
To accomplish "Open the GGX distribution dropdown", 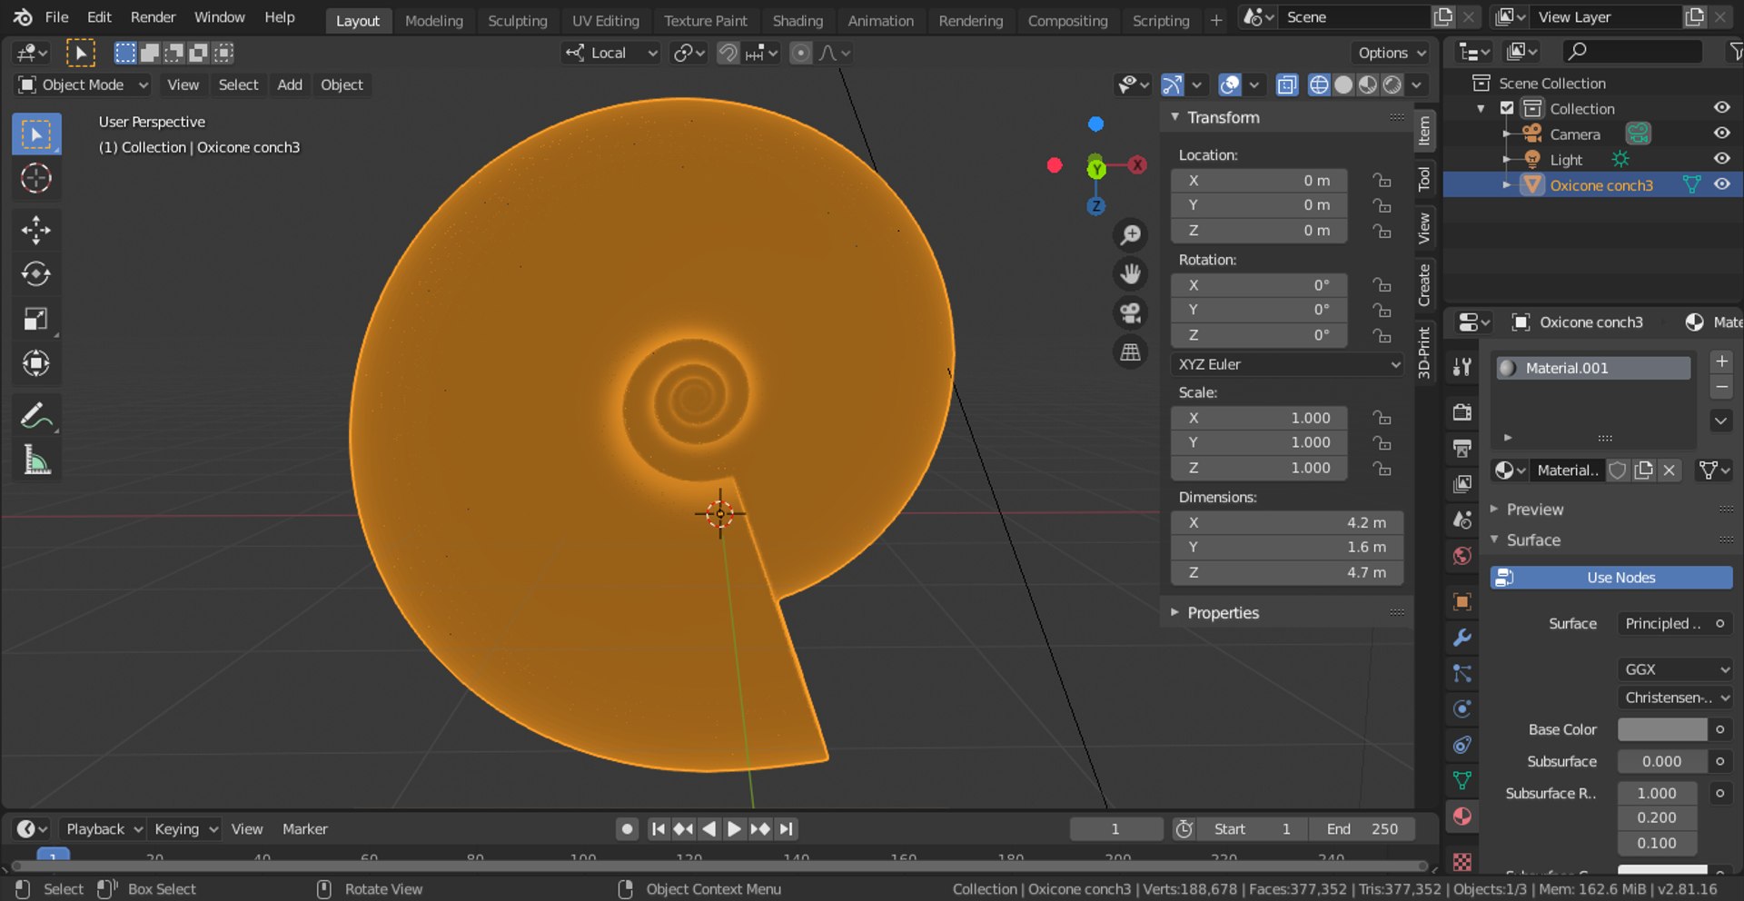I will point(1675,669).
